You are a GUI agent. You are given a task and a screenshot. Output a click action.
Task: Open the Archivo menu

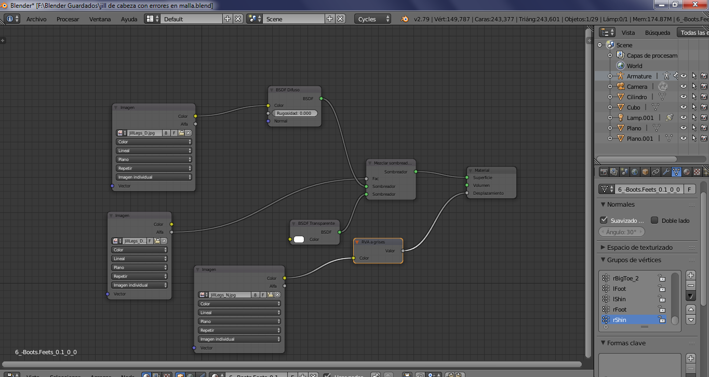coord(36,19)
